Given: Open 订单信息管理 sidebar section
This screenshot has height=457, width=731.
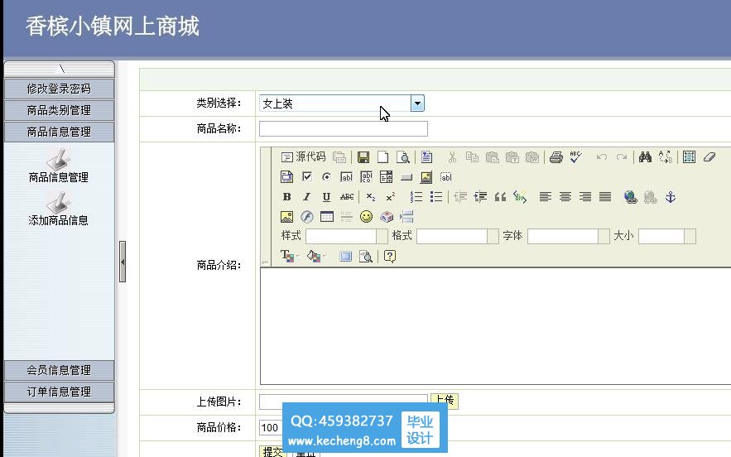Looking at the screenshot, I should pyautogui.click(x=59, y=392).
